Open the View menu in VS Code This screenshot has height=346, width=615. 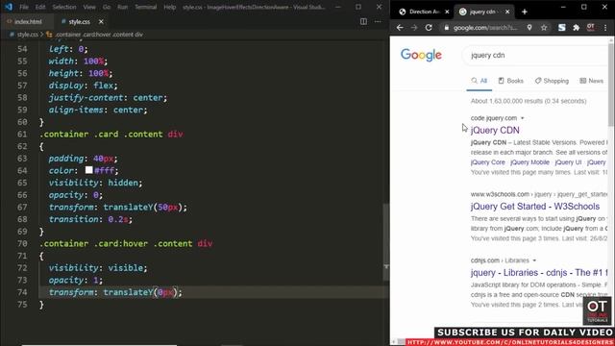pyautogui.click(x=89, y=7)
